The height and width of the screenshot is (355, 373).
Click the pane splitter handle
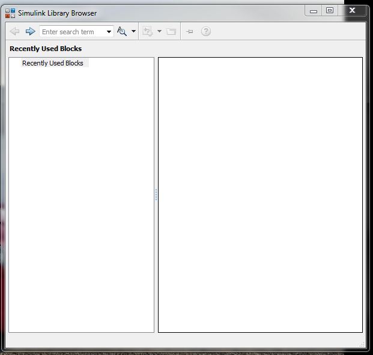[156, 195]
